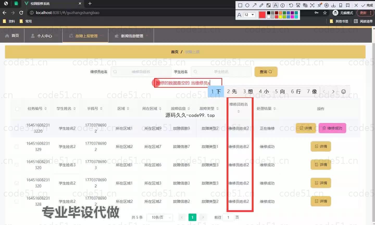Open the 故障上报管理 nav menu
375x225 pixels.
coord(85,35)
